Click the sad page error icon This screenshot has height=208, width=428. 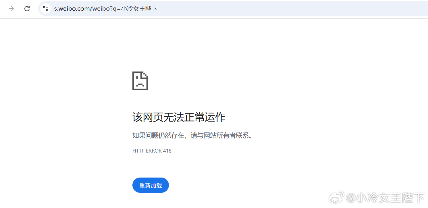click(140, 81)
